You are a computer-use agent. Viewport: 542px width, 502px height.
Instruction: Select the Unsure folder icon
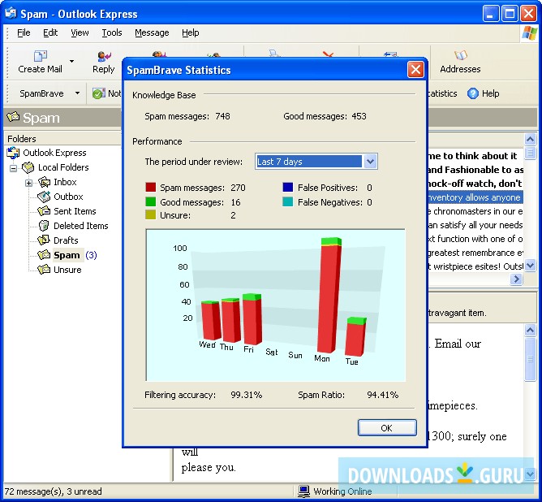pyautogui.click(x=45, y=269)
